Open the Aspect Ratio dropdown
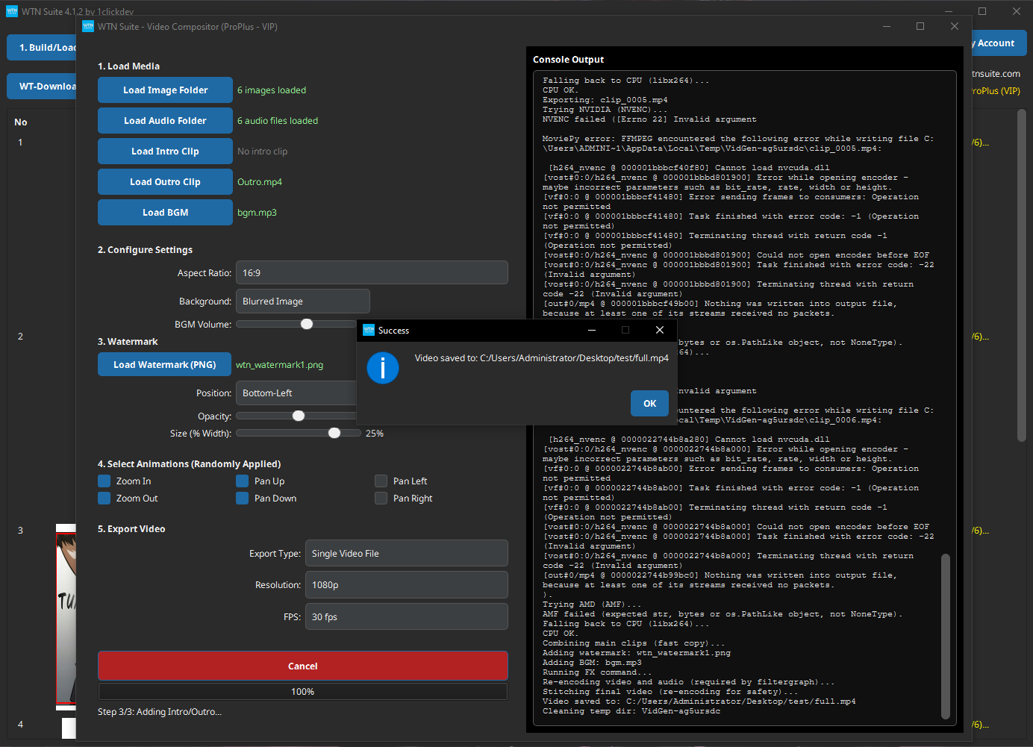 (372, 272)
